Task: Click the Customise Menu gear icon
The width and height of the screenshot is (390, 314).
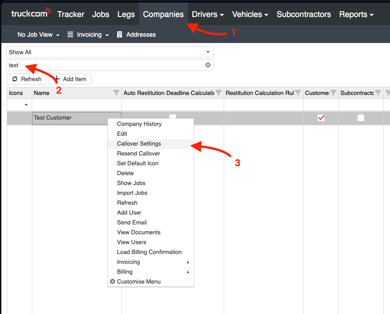Action: 113,281
